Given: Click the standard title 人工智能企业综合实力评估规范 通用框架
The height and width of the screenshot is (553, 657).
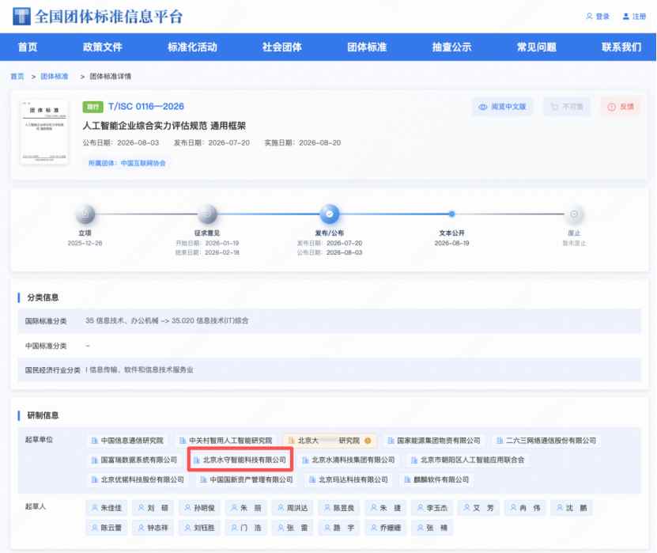Looking at the screenshot, I should pos(164,126).
